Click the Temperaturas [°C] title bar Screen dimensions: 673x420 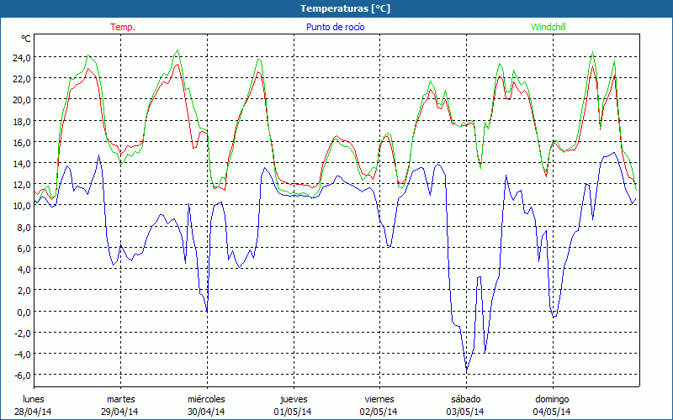click(336, 8)
